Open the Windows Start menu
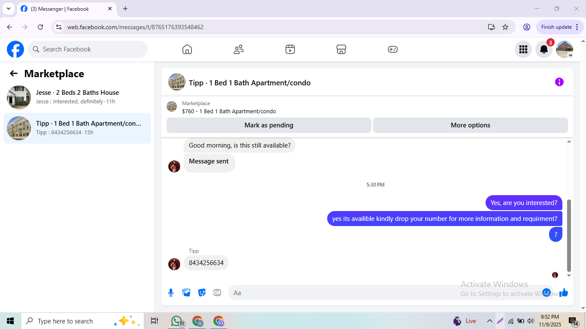This screenshot has height=329, width=586. [10, 321]
